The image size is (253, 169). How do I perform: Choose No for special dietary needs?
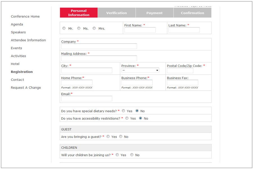137,111
